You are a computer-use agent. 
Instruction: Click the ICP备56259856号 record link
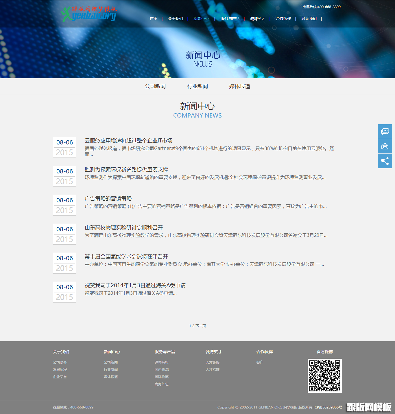click(327, 407)
